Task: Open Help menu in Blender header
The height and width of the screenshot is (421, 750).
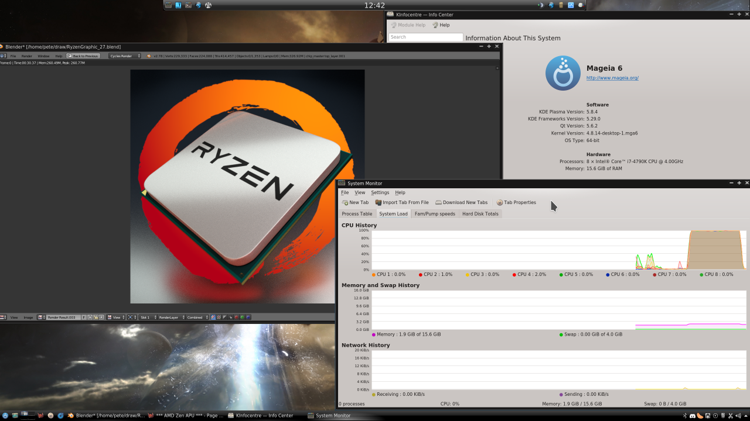Action: click(59, 56)
